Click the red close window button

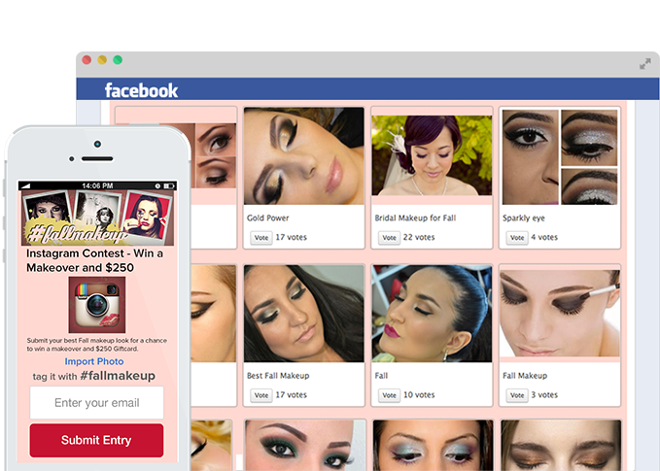coord(87,59)
